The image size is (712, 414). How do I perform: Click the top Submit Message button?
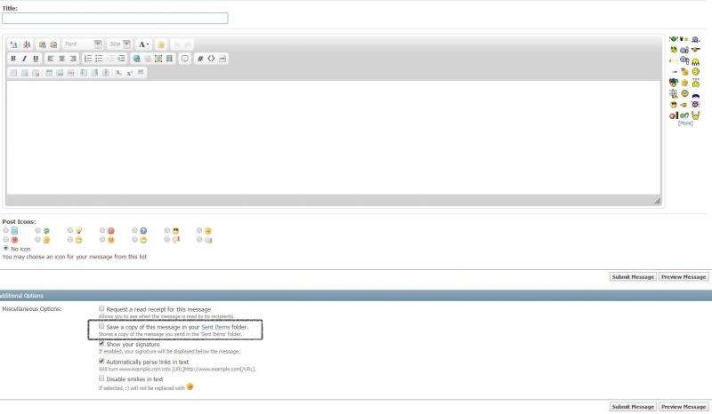(x=633, y=276)
